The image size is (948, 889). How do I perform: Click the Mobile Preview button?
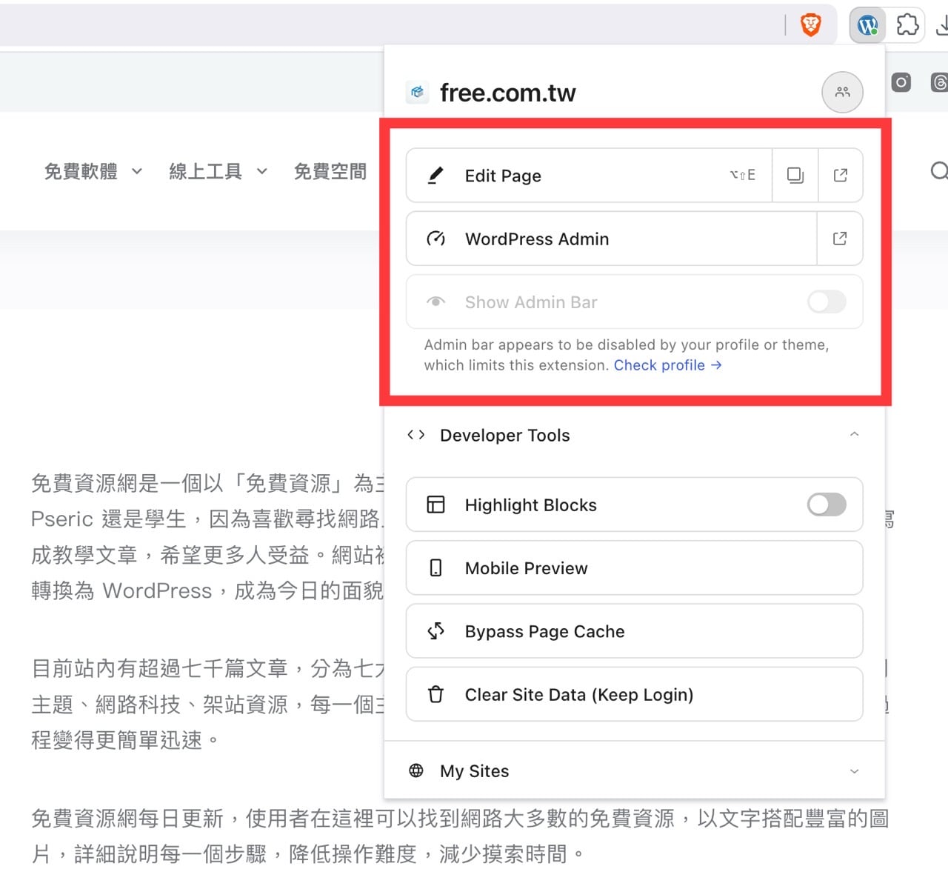(634, 568)
